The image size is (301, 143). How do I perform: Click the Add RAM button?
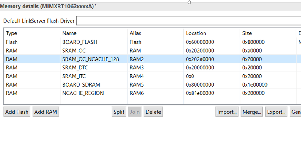pyautogui.click(x=46, y=112)
